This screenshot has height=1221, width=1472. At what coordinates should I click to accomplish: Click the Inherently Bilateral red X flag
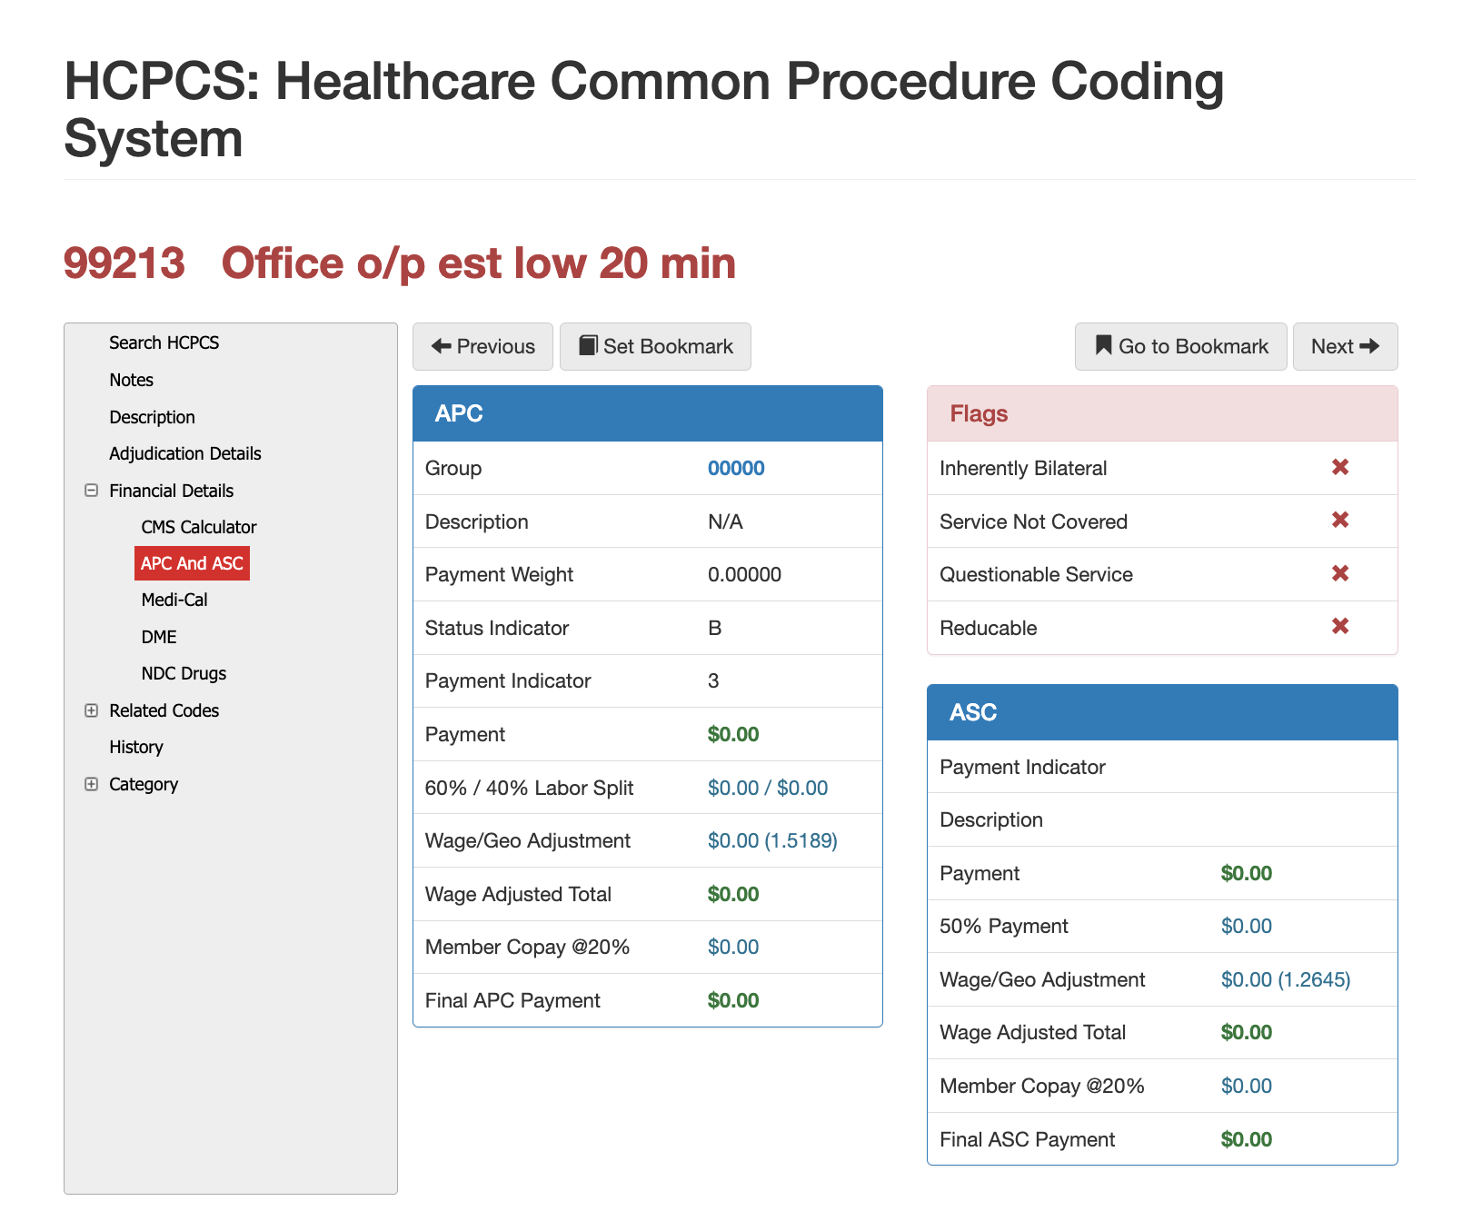coord(1339,467)
